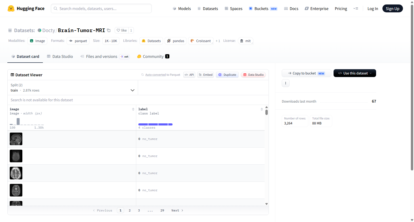Open the Docty author link
The image size is (414, 222).
pyautogui.click(x=49, y=30)
